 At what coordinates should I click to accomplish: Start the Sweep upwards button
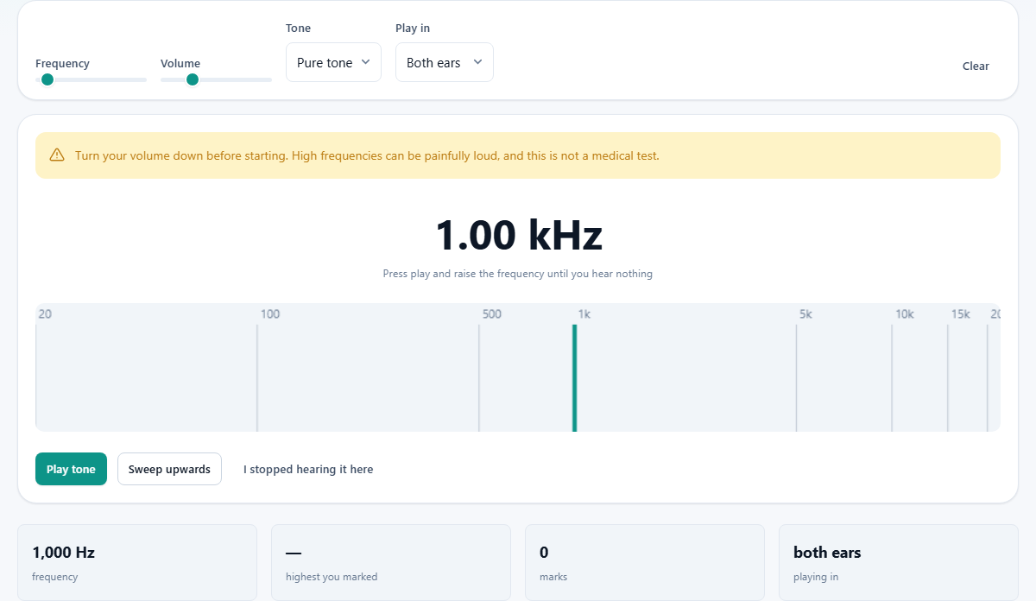pyautogui.click(x=169, y=469)
